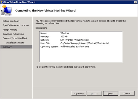Cancel the New Virtual Machine Wizard
Image resolution: width=138 pixels, height=99 pixels.
[x=127, y=94]
